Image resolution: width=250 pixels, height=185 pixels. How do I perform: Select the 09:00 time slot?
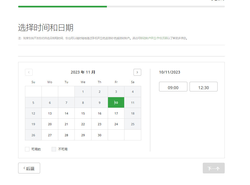point(173,87)
